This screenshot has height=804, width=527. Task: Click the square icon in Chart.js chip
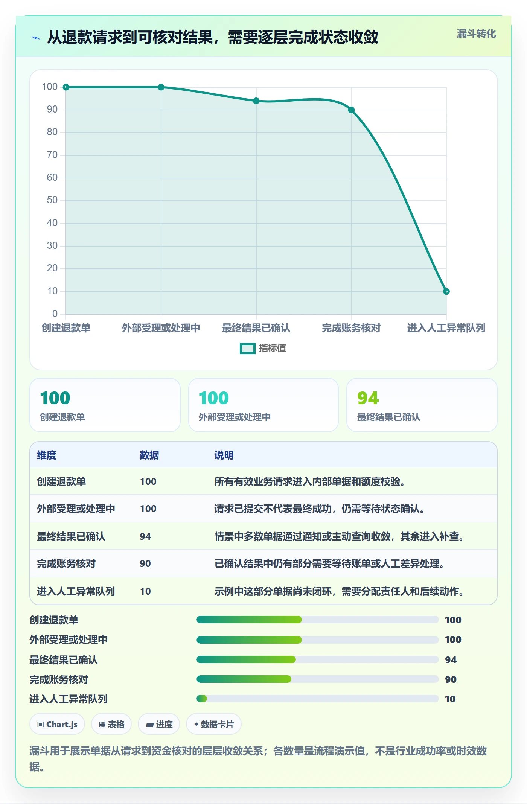[x=41, y=725]
